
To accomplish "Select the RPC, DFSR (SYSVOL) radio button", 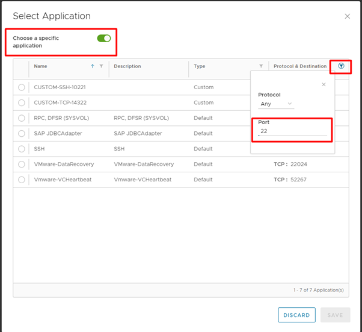I will (x=22, y=118).
